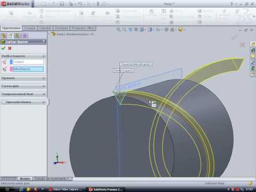Screen dimensions: 256x192
Task: Open File Explorer tab in the task pane
Action: pos(253,56)
